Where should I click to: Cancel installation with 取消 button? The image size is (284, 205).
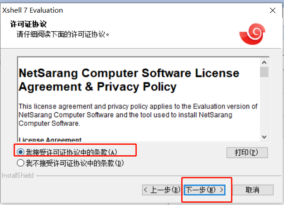pyautogui.click(x=252, y=190)
